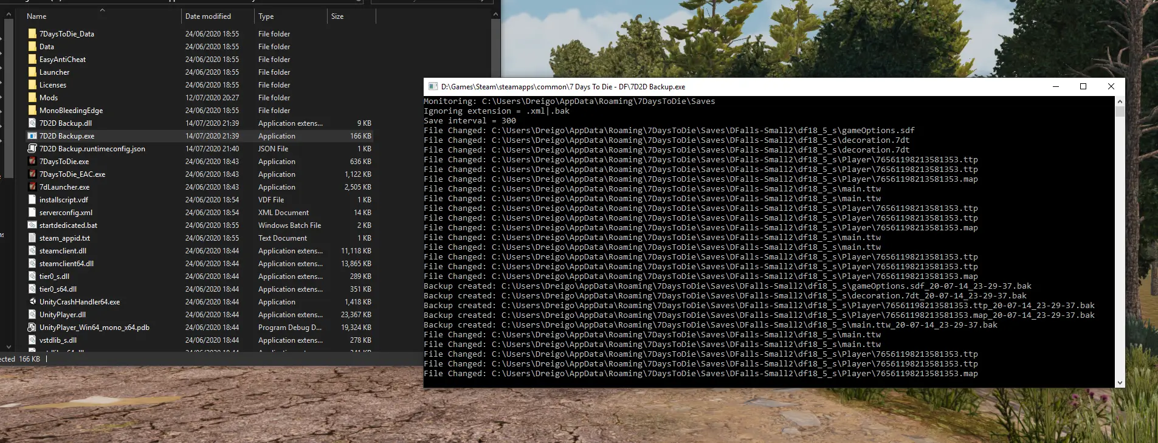Click the Data folder icon
The height and width of the screenshot is (443, 1158).
point(32,47)
